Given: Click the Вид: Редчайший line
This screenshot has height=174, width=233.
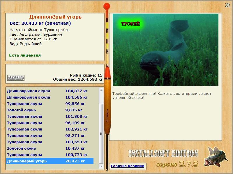Looking at the screenshot, I should 26,44.
